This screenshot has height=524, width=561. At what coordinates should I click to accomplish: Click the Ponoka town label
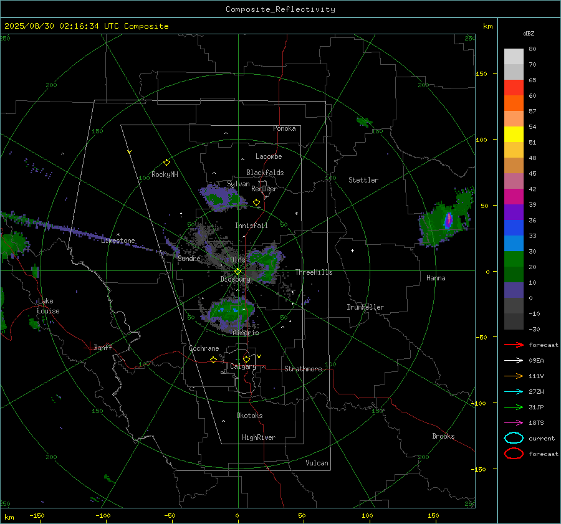(x=284, y=128)
